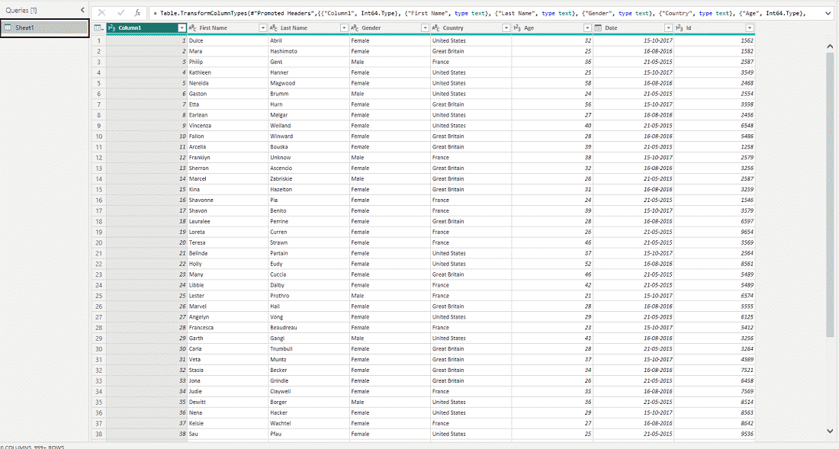The width and height of the screenshot is (839, 449).
Task: Click the Country data type icon
Action: click(x=436, y=27)
